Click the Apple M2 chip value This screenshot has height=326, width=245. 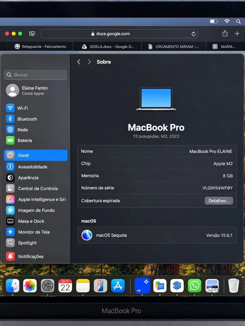(223, 164)
